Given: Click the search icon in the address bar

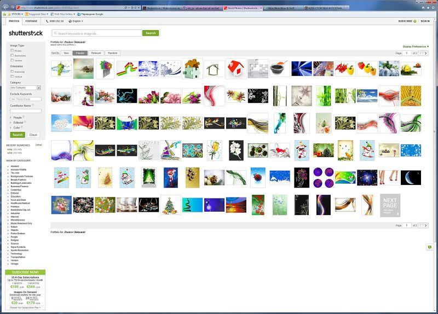Looking at the screenshot, I should 126,8.
